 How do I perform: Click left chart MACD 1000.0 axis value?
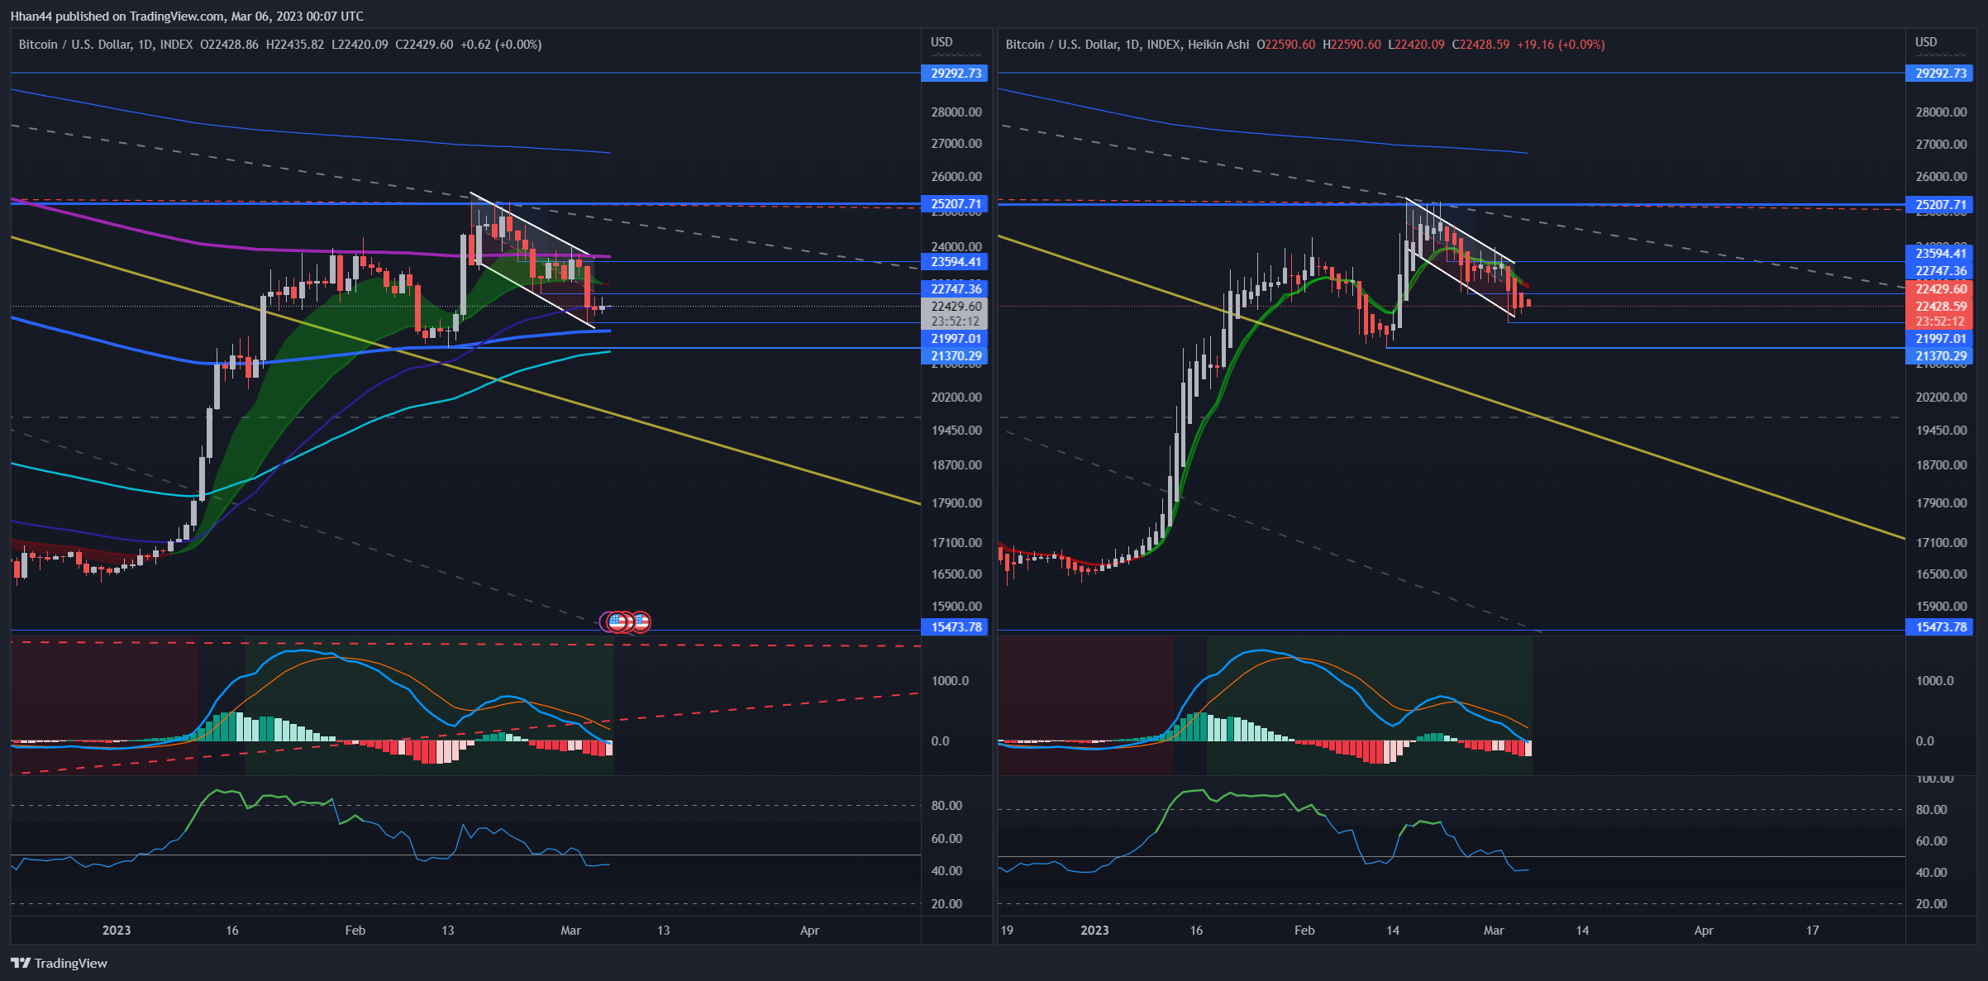pyautogui.click(x=950, y=681)
